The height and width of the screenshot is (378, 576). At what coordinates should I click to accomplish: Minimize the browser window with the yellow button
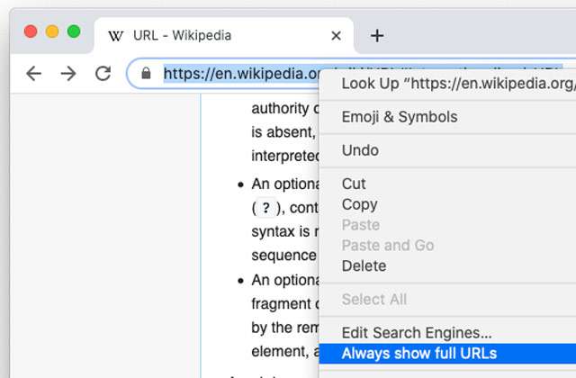tap(52, 31)
